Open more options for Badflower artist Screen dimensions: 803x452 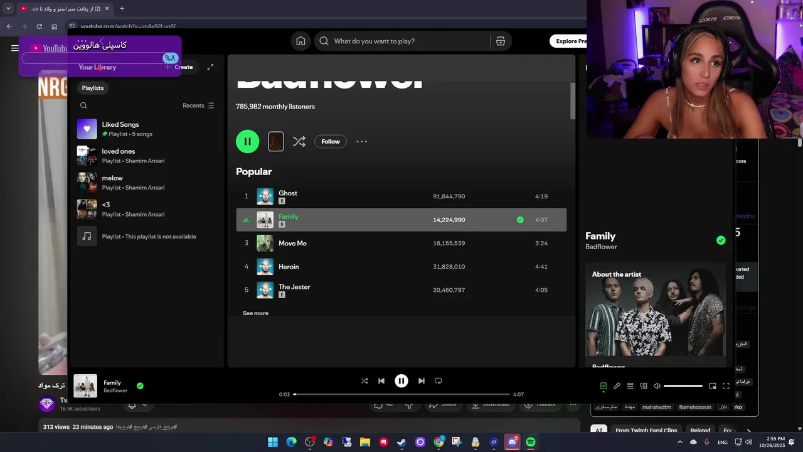click(x=362, y=141)
